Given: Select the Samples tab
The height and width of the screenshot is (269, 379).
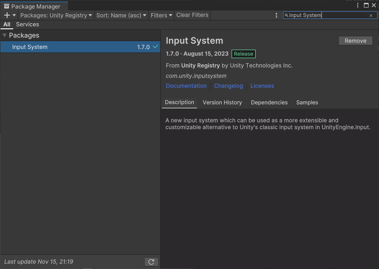Looking at the screenshot, I should 307,103.
